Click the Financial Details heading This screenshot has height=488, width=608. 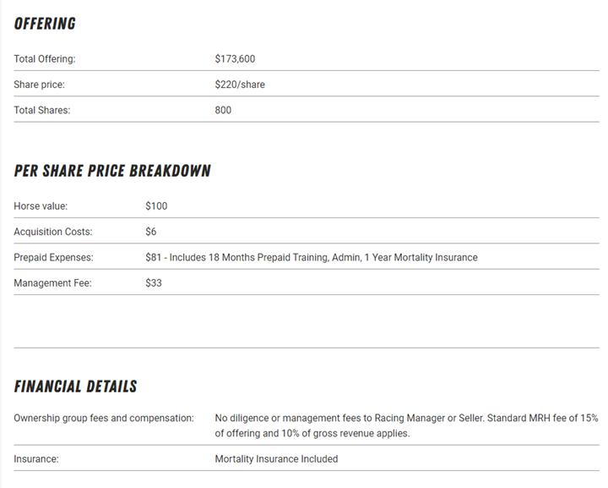coord(75,387)
